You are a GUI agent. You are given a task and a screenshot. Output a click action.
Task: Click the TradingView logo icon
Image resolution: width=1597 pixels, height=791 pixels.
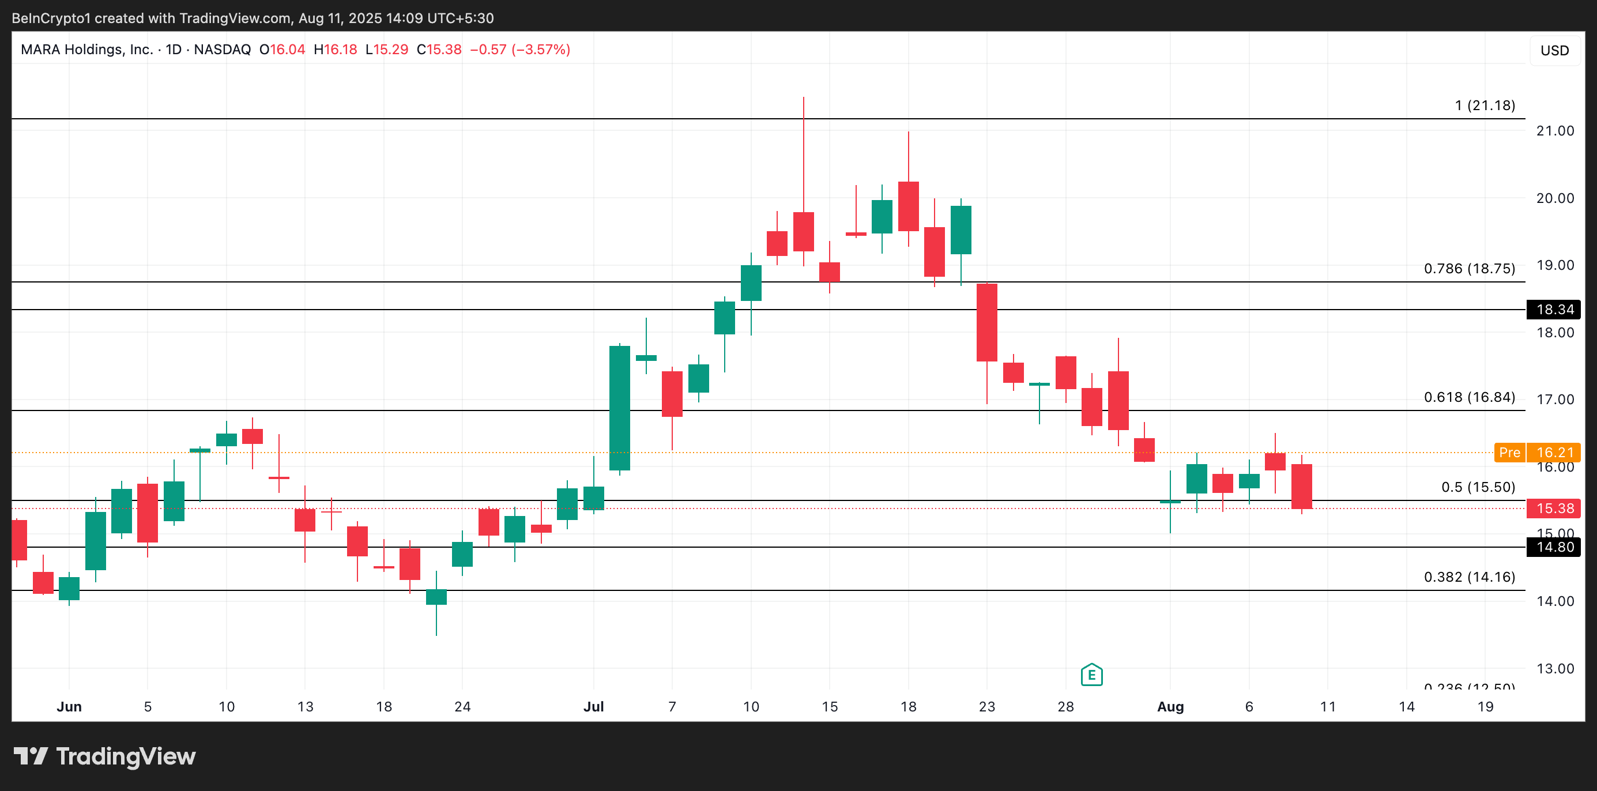pos(31,756)
